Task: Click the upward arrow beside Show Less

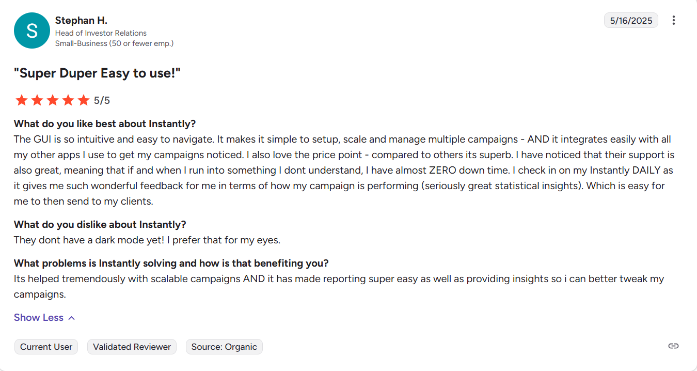Action: [x=71, y=317]
